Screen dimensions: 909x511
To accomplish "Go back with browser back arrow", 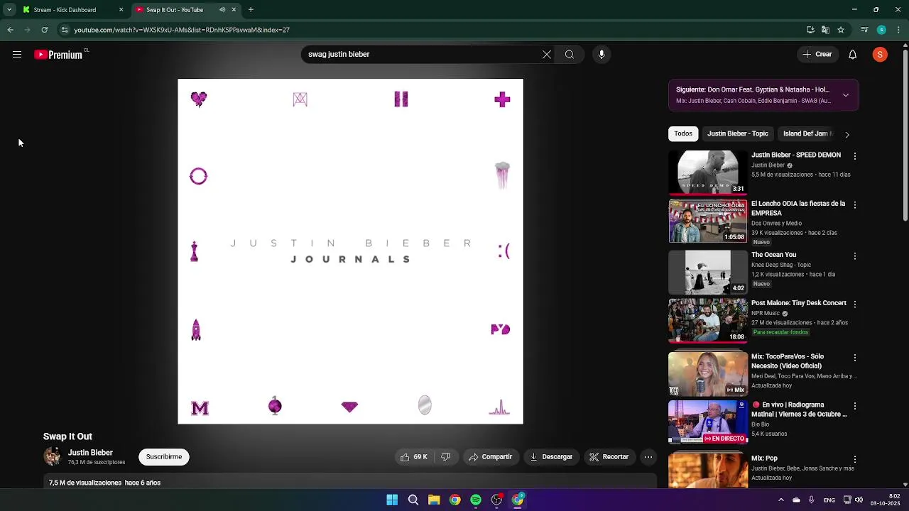I will click(x=10, y=30).
